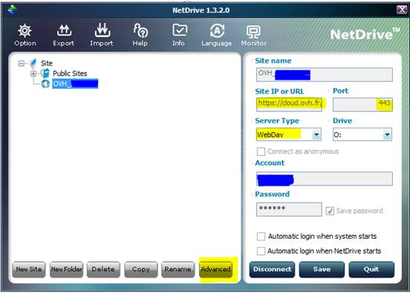410x293 pixels.
Task: Save the site settings
Action: [322, 269]
